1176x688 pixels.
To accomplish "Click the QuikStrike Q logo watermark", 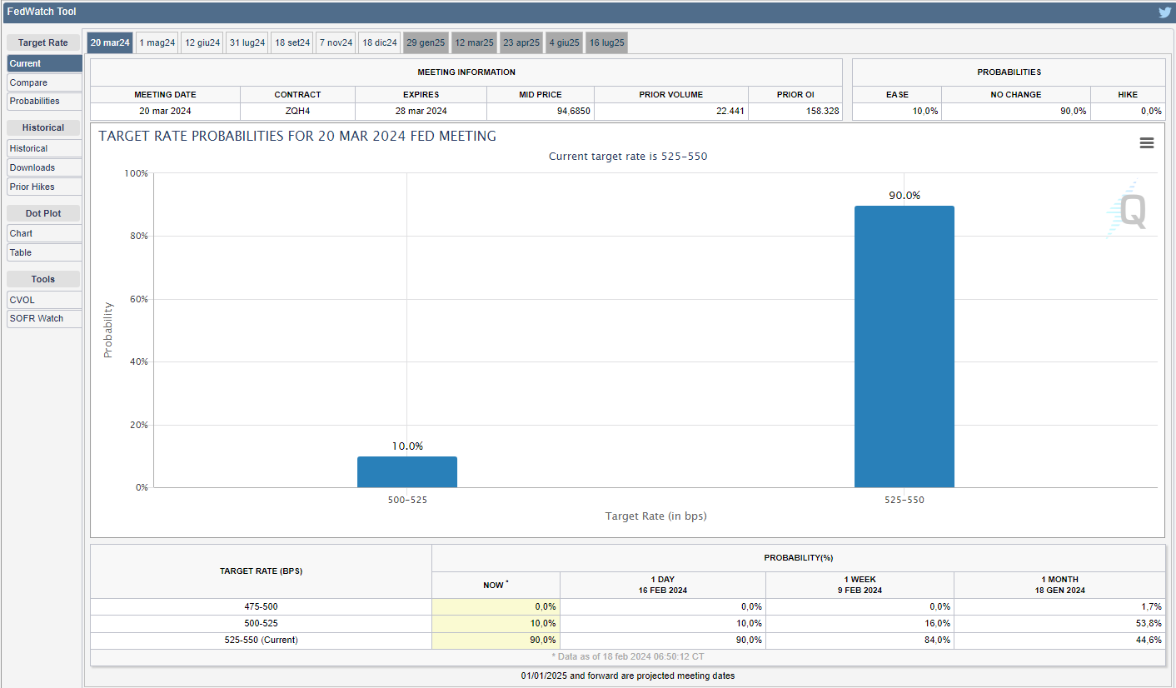I will point(1129,210).
